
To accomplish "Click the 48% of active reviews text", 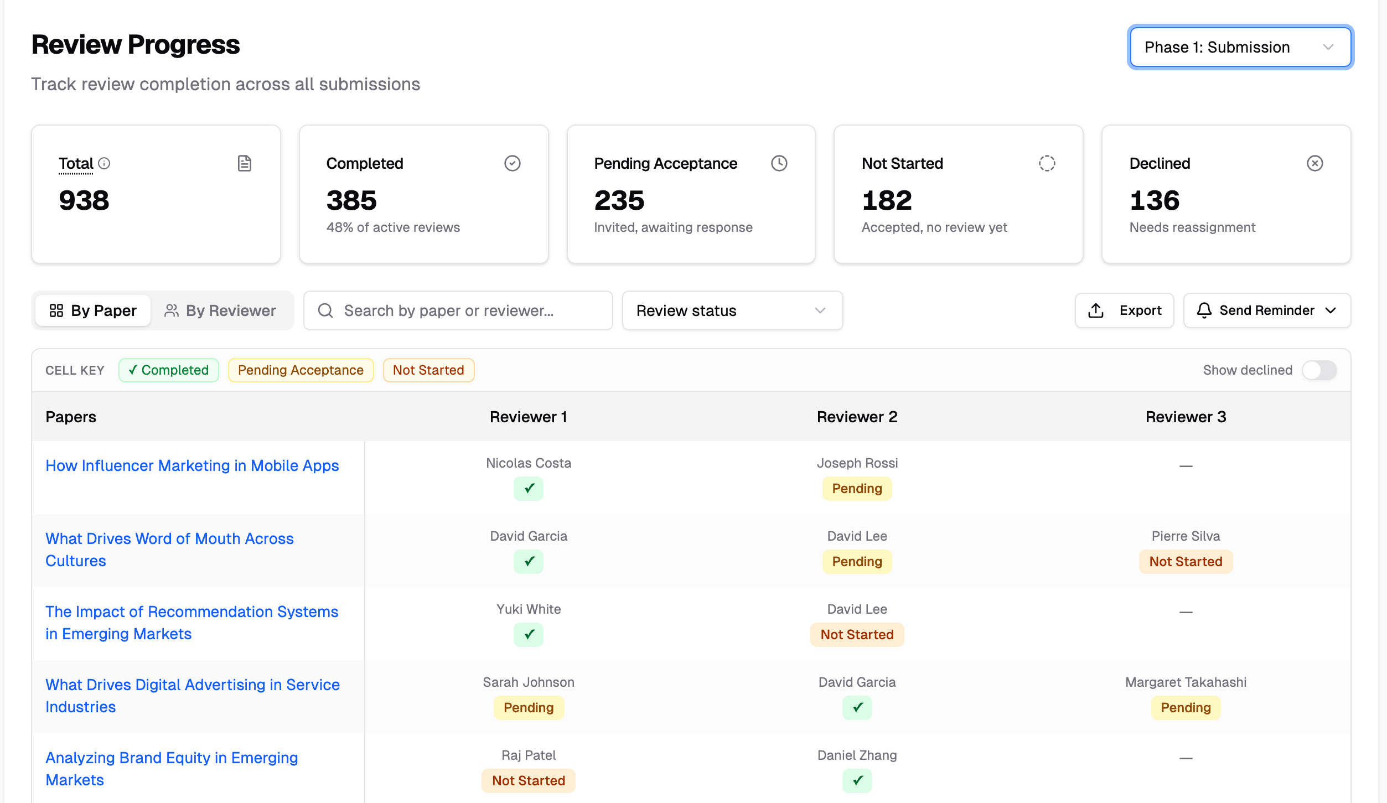I will pyautogui.click(x=393, y=227).
